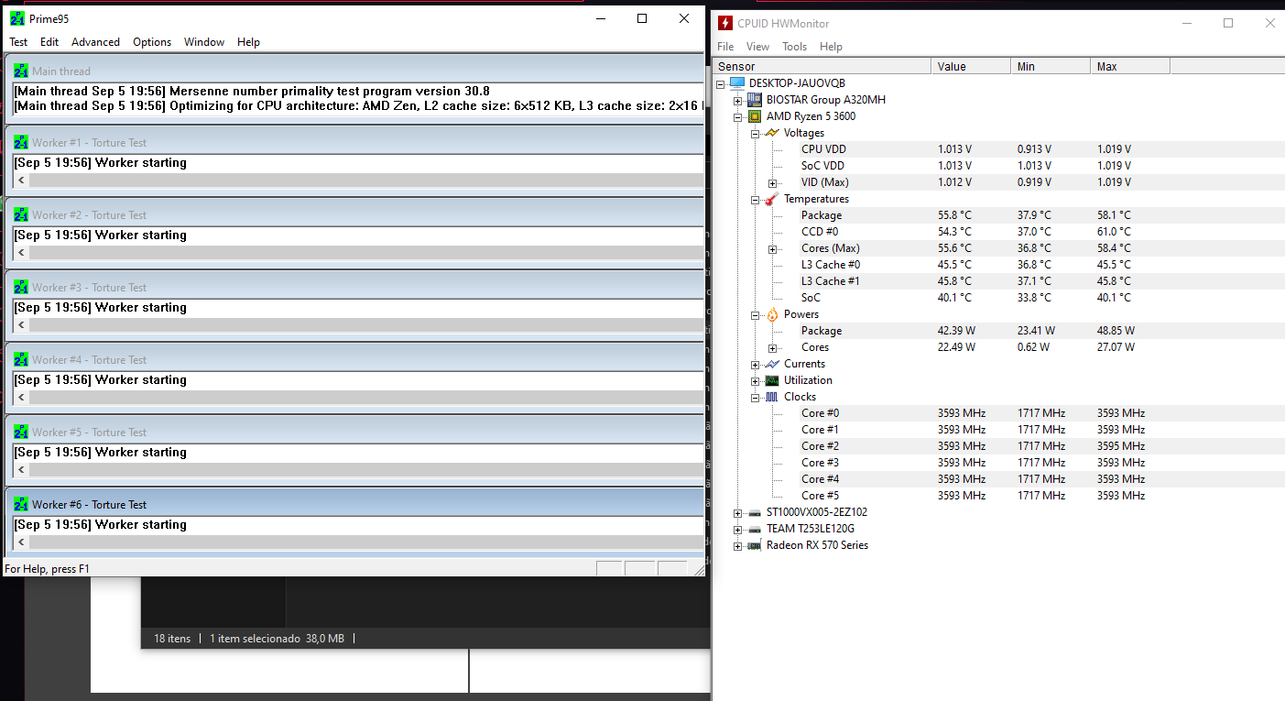
Task: Click the Currents waveform icon
Action: point(772,364)
